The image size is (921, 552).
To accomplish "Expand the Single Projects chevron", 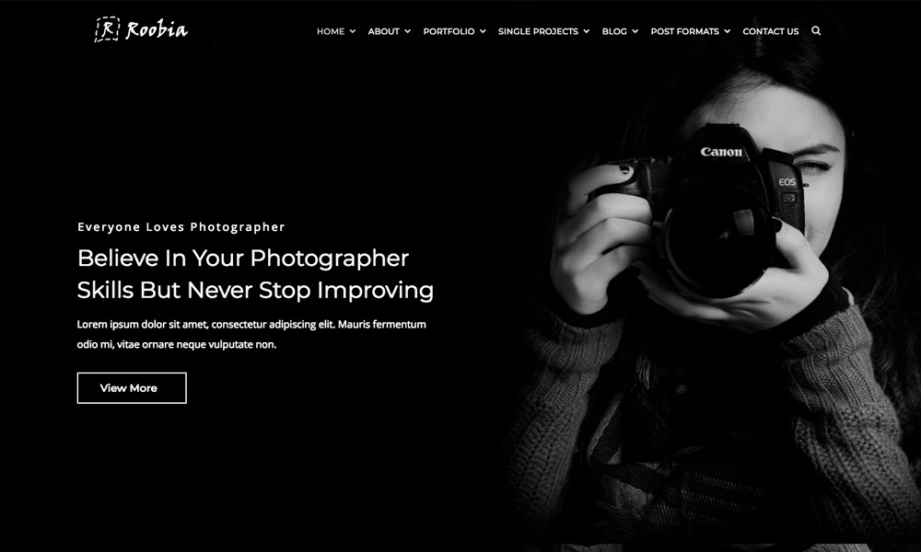I will point(586,31).
